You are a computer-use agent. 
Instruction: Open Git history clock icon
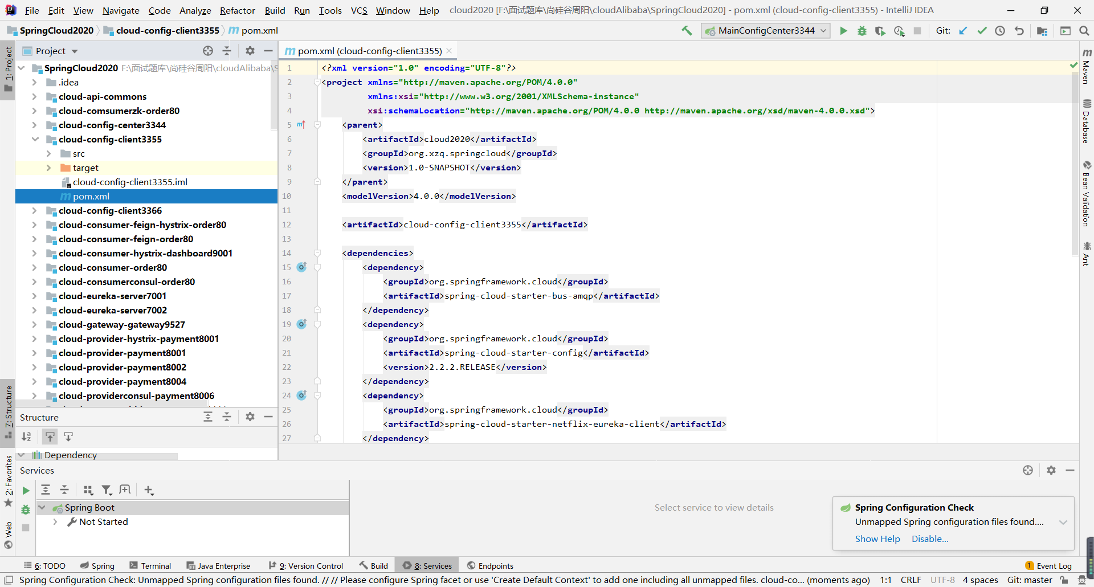pos(1000,31)
